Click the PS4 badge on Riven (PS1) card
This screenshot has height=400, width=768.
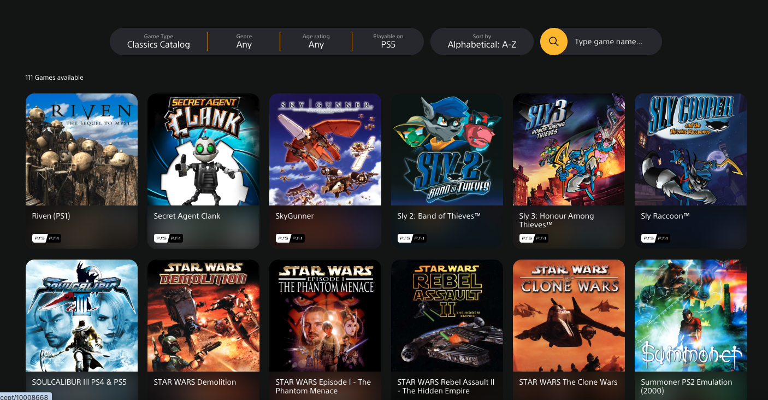point(54,238)
